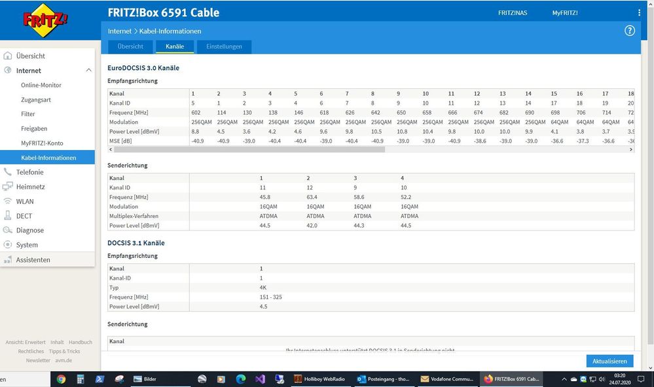The height and width of the screenshot is (387, 654).
Task: Open Freigaben in the sidebar
Action: pos(34,128)
